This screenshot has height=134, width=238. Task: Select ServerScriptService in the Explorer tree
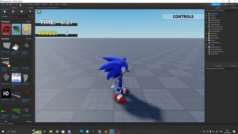[x=216, y=29]
